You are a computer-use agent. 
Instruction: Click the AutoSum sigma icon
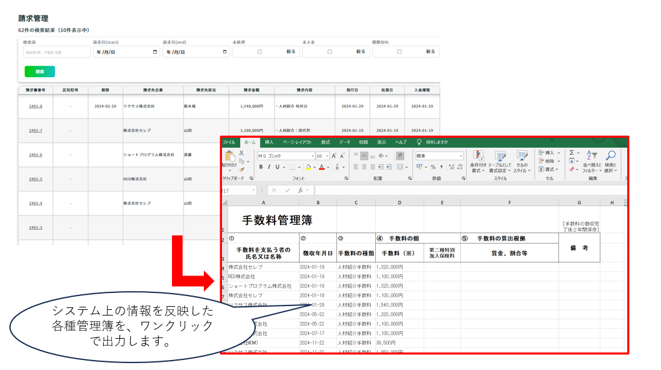coord(572,152)
